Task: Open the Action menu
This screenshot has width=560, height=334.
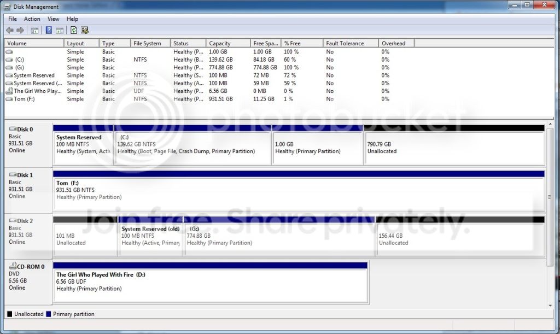Action: click(x=32, y=19)
